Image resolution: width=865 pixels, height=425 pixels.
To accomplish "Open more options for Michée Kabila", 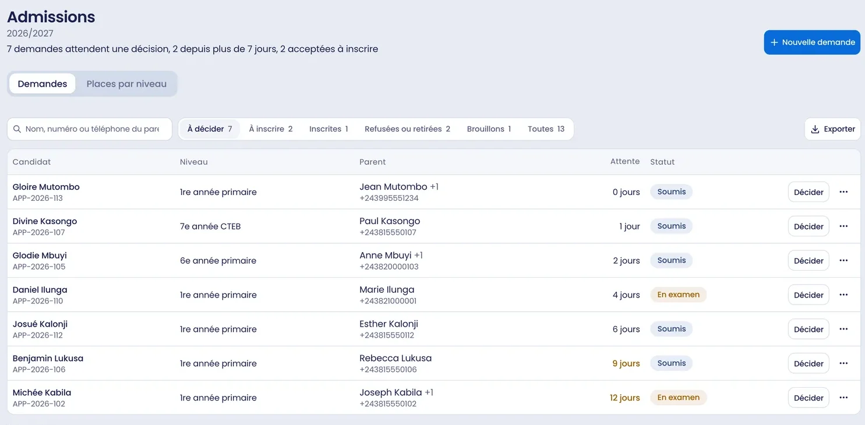I will (843, 398).
